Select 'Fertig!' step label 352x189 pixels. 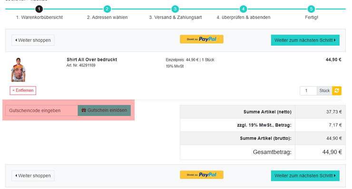click(312, 17)
